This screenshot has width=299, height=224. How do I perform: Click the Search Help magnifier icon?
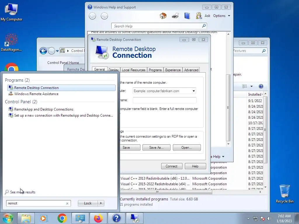(204, 26)
